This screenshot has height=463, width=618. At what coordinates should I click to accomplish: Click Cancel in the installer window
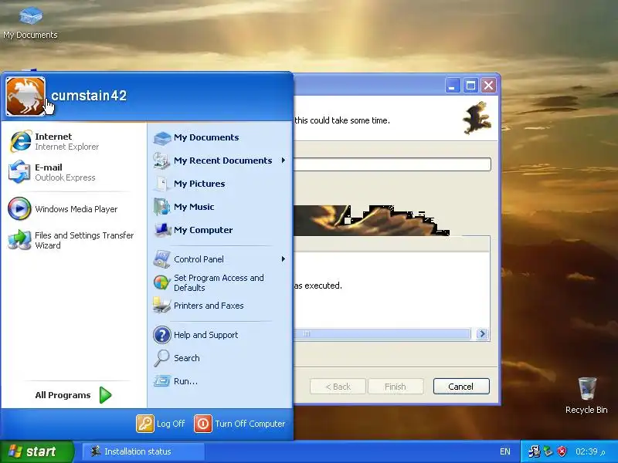(461, 387)
